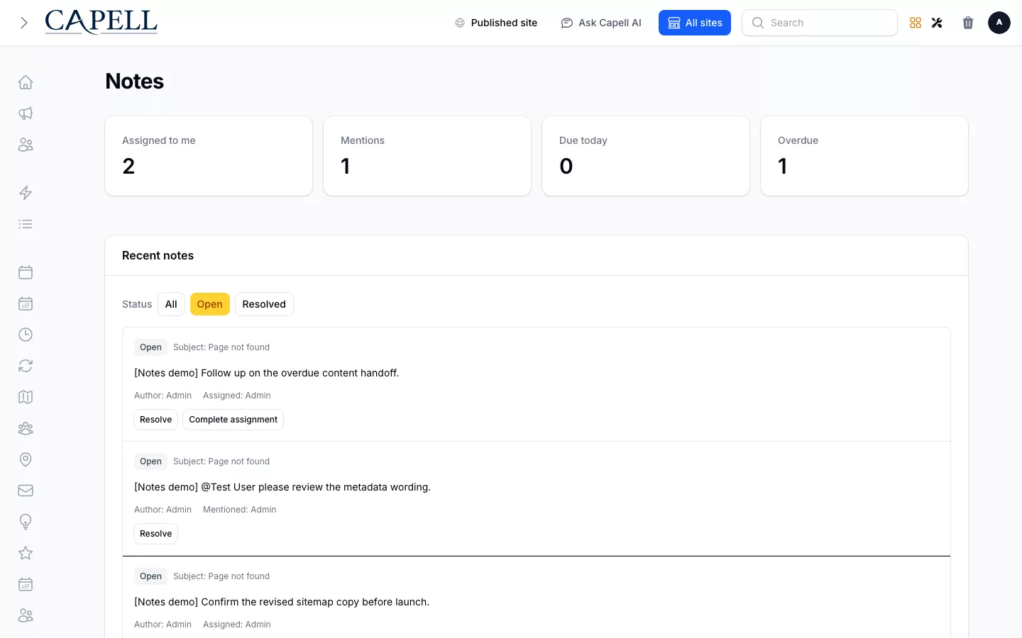Click the '[Notes demo] Follow up on the overdue content handoff.' text

[266, 373]
